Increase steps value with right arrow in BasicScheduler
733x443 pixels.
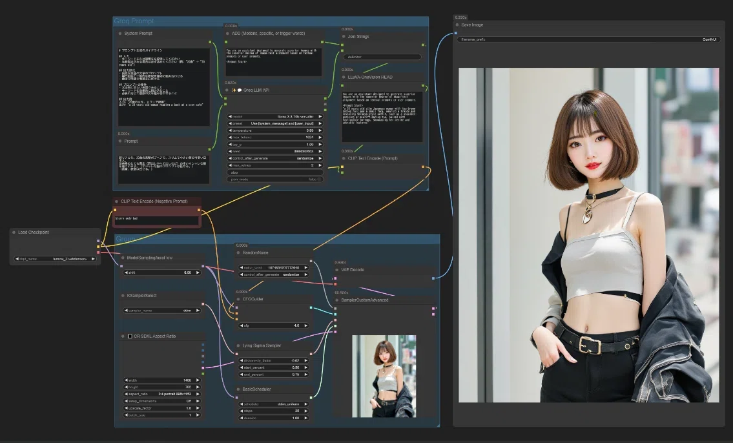pyautogui.click(x=306, y=411)
